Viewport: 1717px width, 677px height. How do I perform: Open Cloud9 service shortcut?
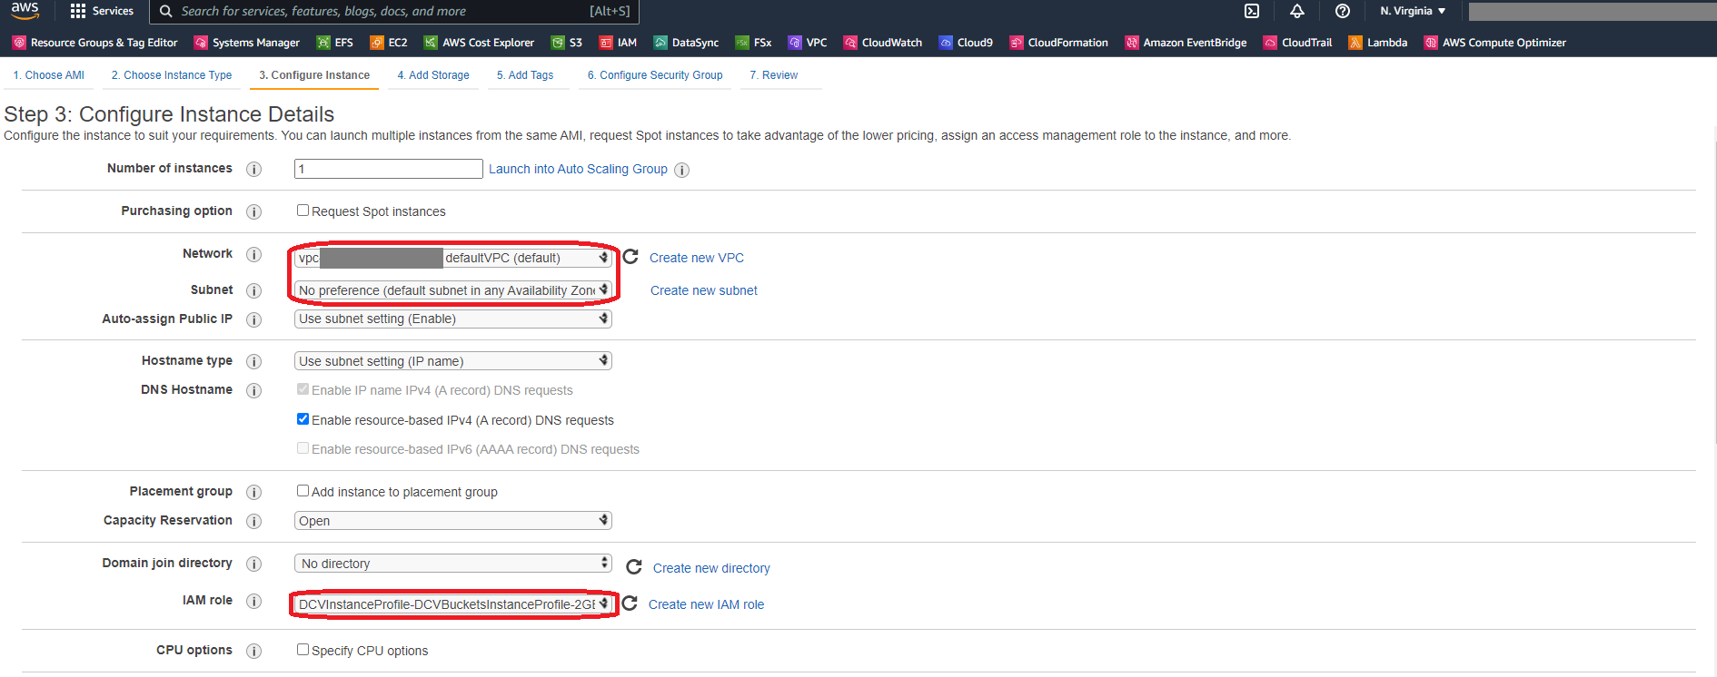[967, 43]
